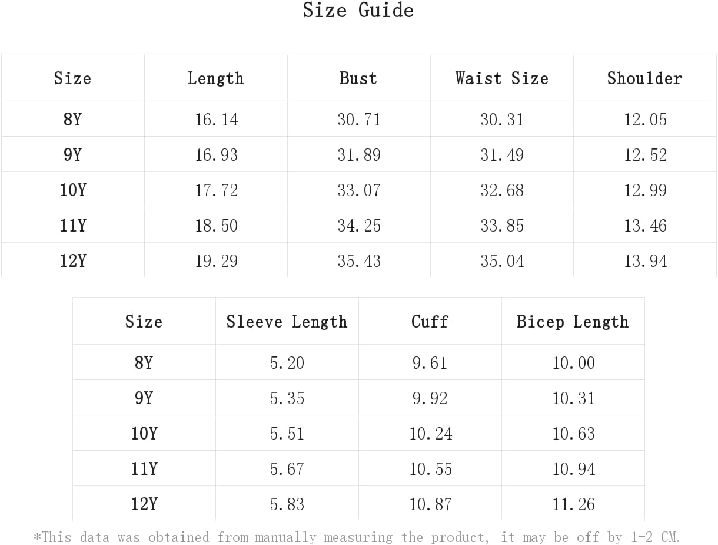Select the Length column header
This screenshot has width=718, height=545.
pyautogui.click(x=216, y=78)
